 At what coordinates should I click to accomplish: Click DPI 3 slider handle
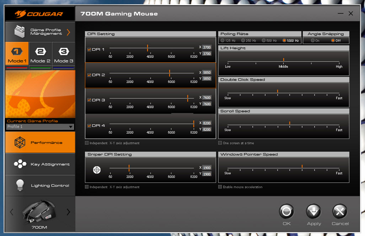pyautogui.click(x=188, y=99)
